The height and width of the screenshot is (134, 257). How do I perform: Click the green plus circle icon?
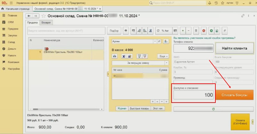coord(211,31)
